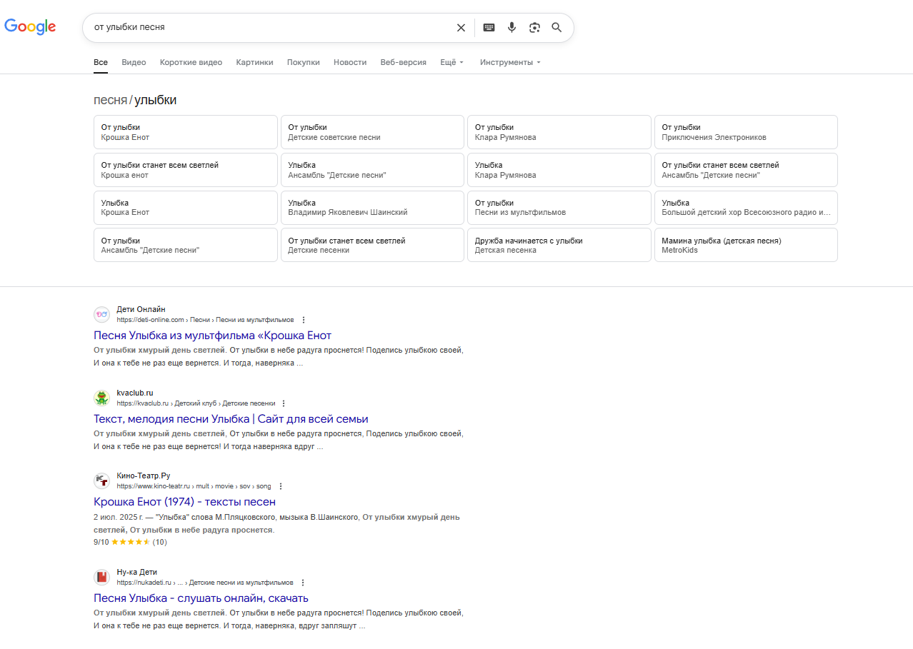Clear the search box text
Screen dimensions: 913x649
pyautogui.click(x=461, y=28)
